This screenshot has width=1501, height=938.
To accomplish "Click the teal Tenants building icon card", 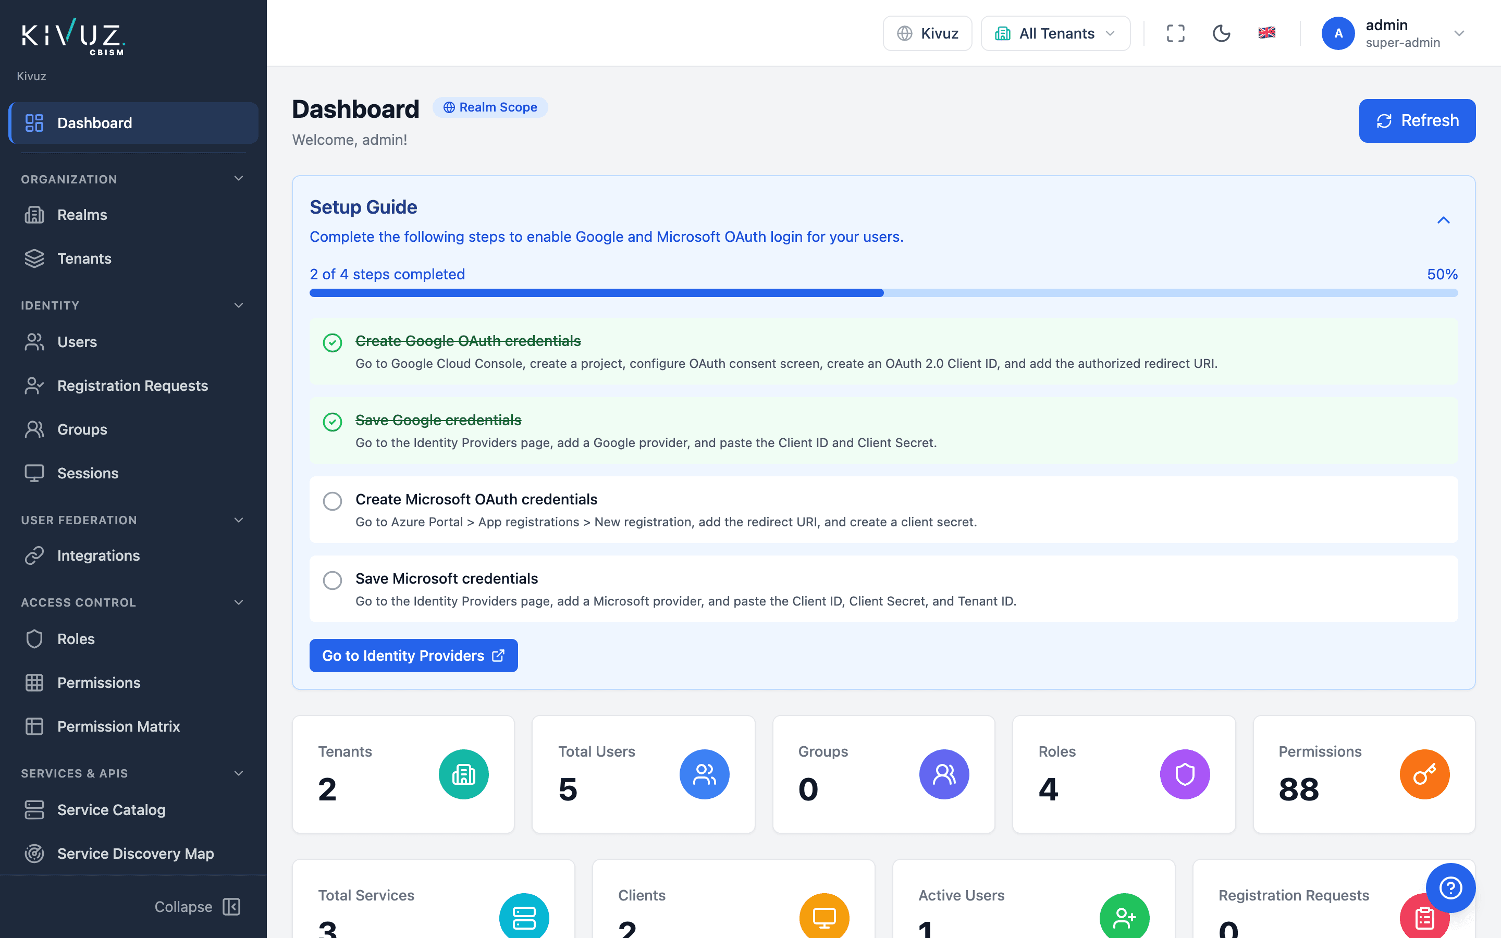I will click(463, 774).
